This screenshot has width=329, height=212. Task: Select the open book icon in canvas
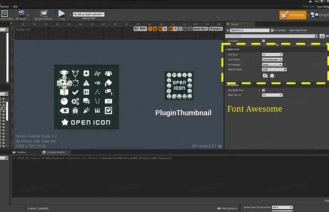[64, 93]
